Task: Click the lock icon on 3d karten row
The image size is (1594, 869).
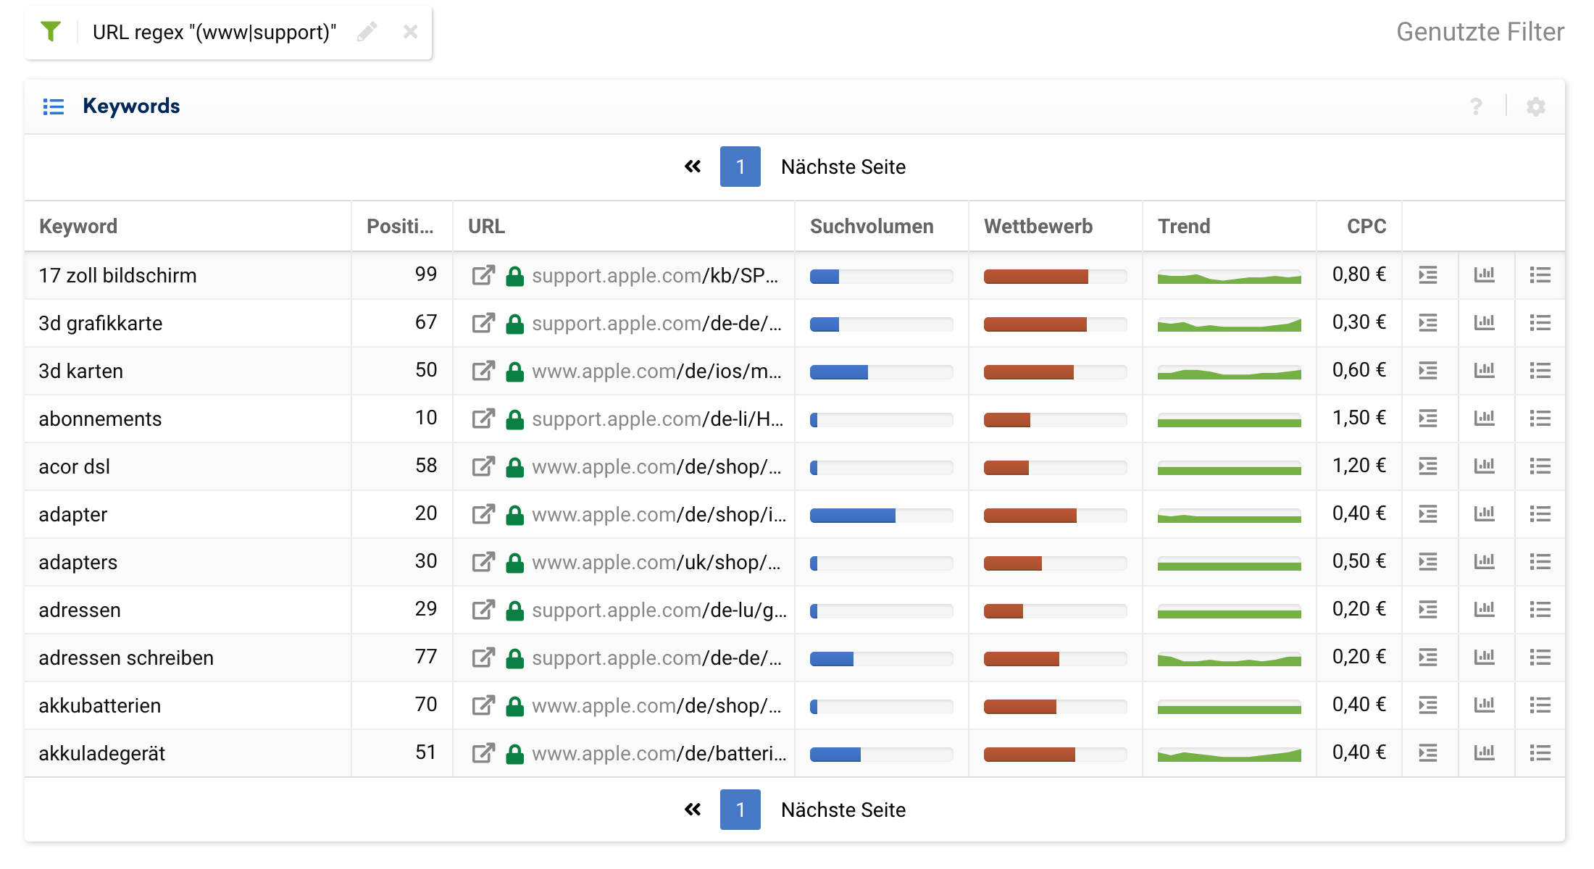Action: [514, 371]
